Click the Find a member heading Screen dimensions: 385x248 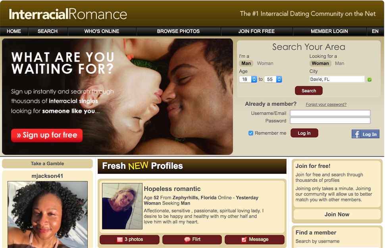click(x=316, y=233)
